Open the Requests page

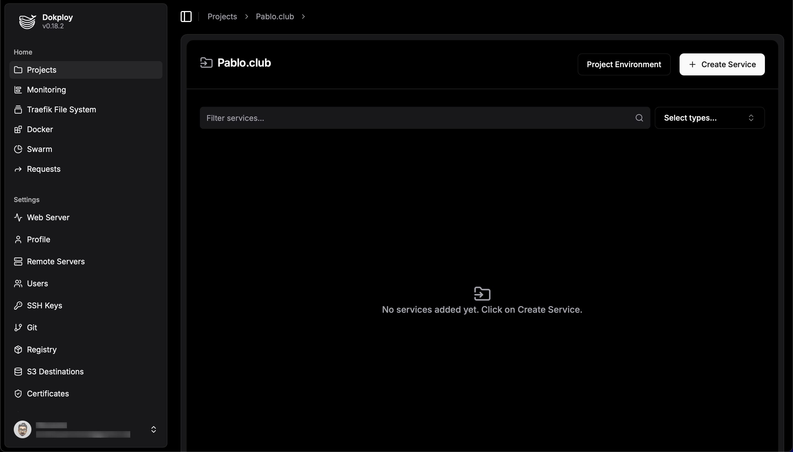pos(86,169)
